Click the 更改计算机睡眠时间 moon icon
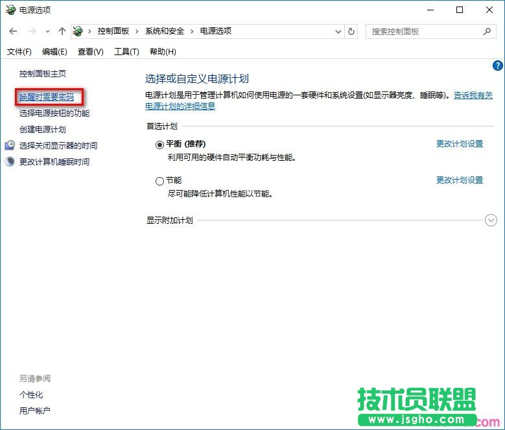 pyautogui.click(x=10, y=161)
